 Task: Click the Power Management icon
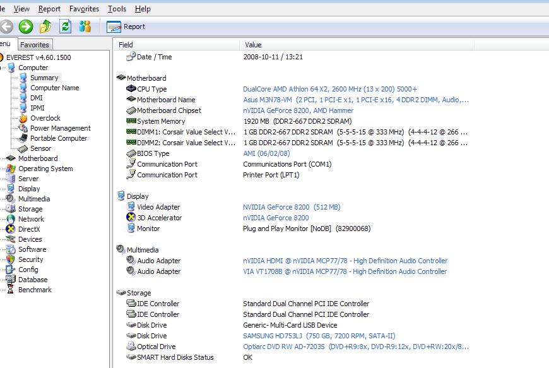tap(23, 128)
